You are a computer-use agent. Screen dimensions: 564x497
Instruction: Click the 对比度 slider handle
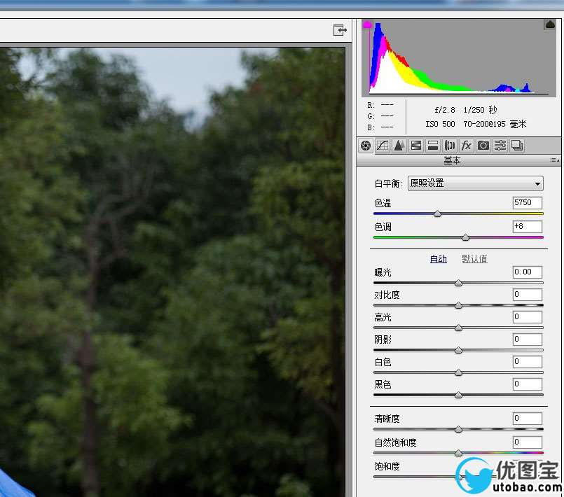(458, 305)
